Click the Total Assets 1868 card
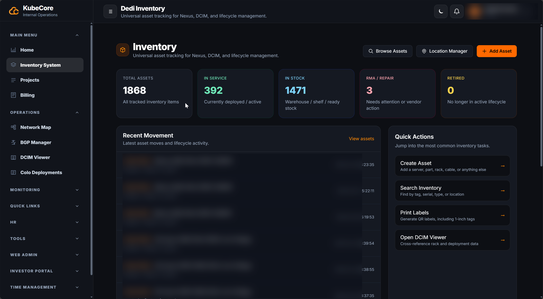The width and height of the screenshot is (543, 299). click(x=154, y=94)
